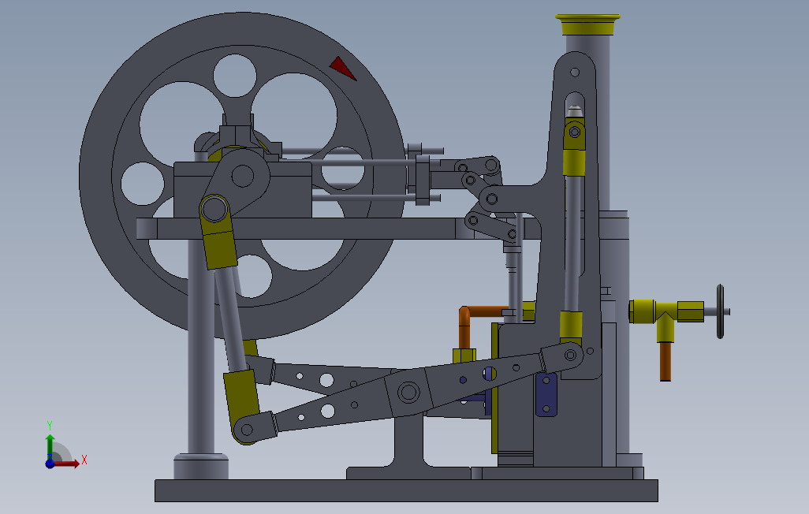Click the 'Y' axis label
This screenshot has width=809, height=514.
(50, 426)
